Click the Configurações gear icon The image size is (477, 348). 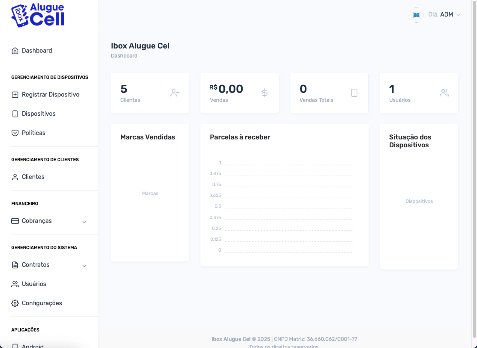[15, 303]
